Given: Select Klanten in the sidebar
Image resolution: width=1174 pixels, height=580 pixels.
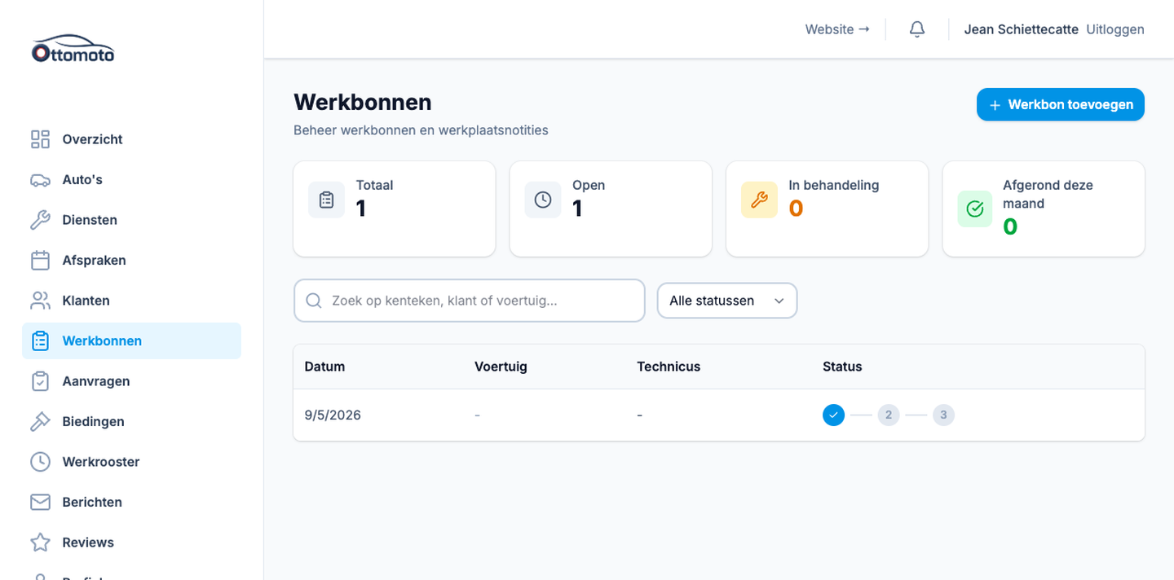Looking at the screenshot, I should click(x=131, y=301).
